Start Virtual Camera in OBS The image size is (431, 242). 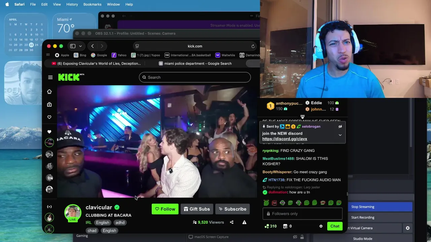pyautogui.click(x=374, y=228)
